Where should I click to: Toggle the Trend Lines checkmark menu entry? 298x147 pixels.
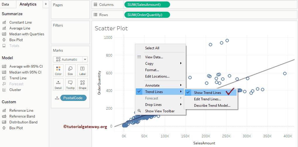click(154, 92)
